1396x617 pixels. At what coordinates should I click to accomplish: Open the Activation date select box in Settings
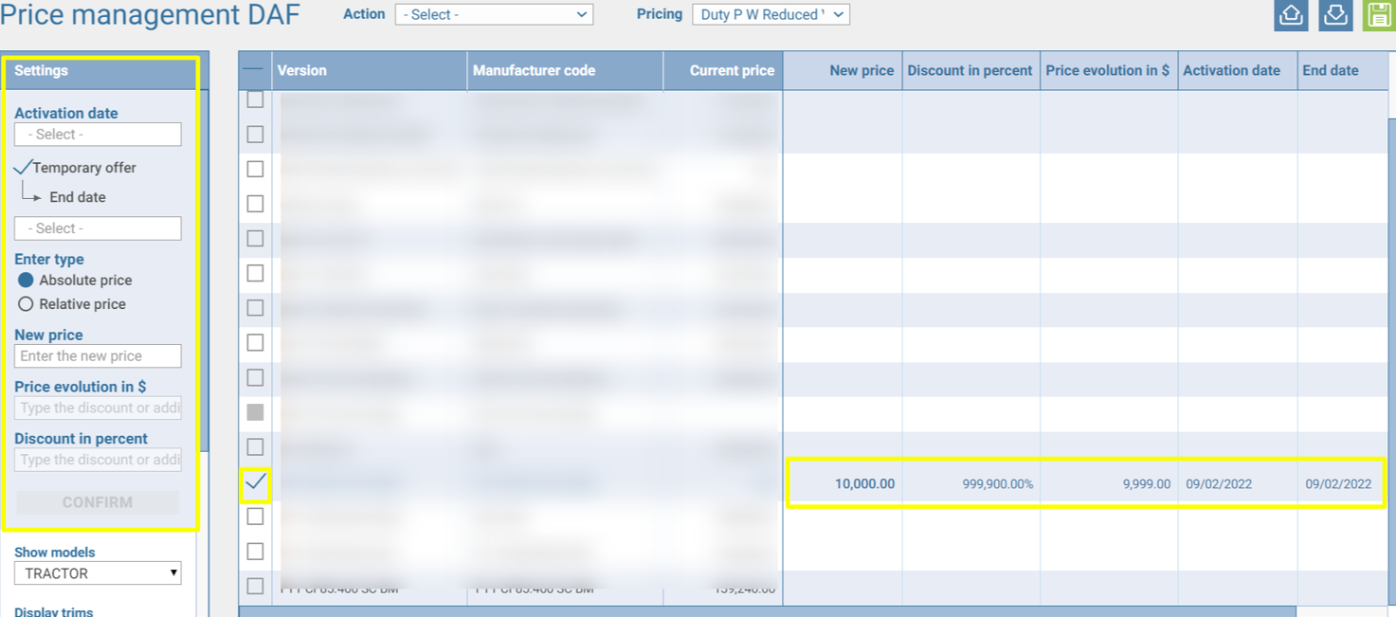click(x=98, y=135)
